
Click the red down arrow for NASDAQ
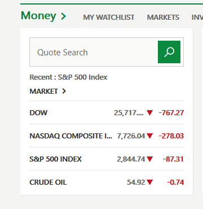[x=150, y=136]
